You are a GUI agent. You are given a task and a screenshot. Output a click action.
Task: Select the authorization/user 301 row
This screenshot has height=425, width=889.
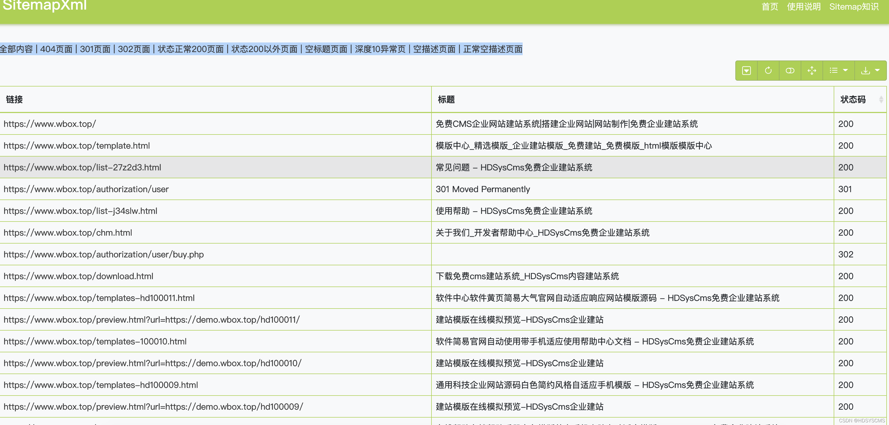(86, 189)
